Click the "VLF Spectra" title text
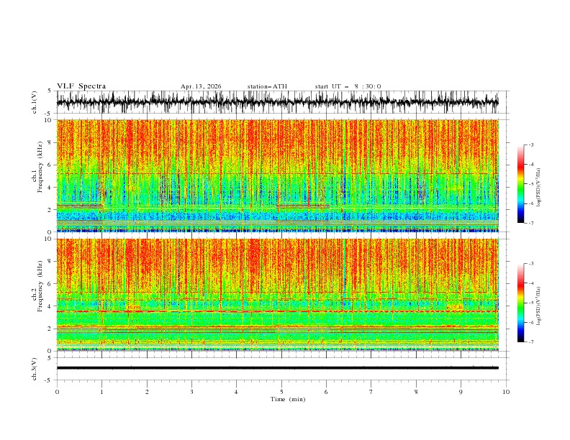570x440 pixels. click(81, 86)
